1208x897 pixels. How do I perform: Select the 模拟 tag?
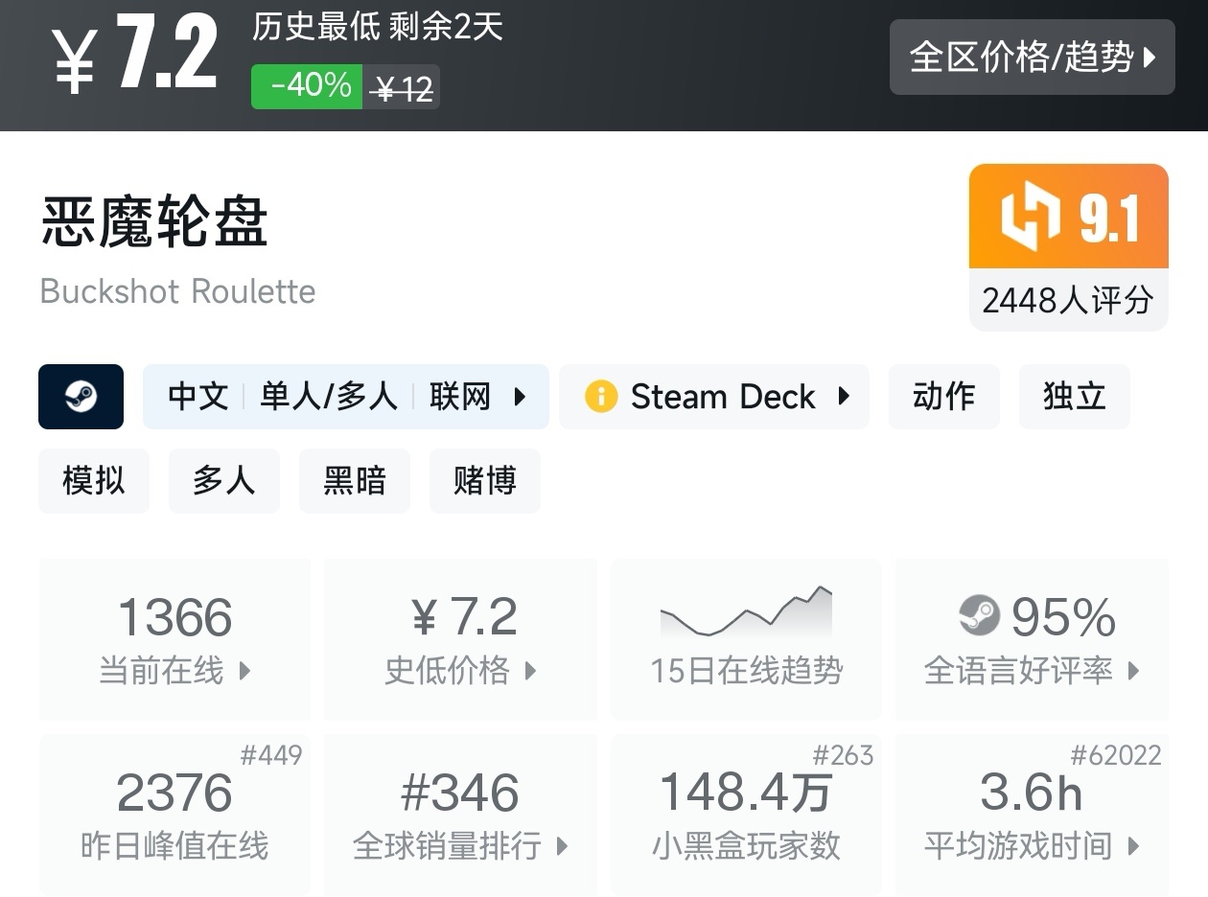point(94,481)
